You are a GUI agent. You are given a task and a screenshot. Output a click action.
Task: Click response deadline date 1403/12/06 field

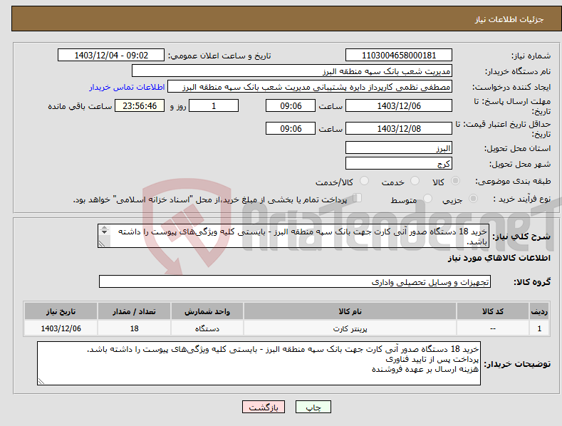(x=399, y=105)
